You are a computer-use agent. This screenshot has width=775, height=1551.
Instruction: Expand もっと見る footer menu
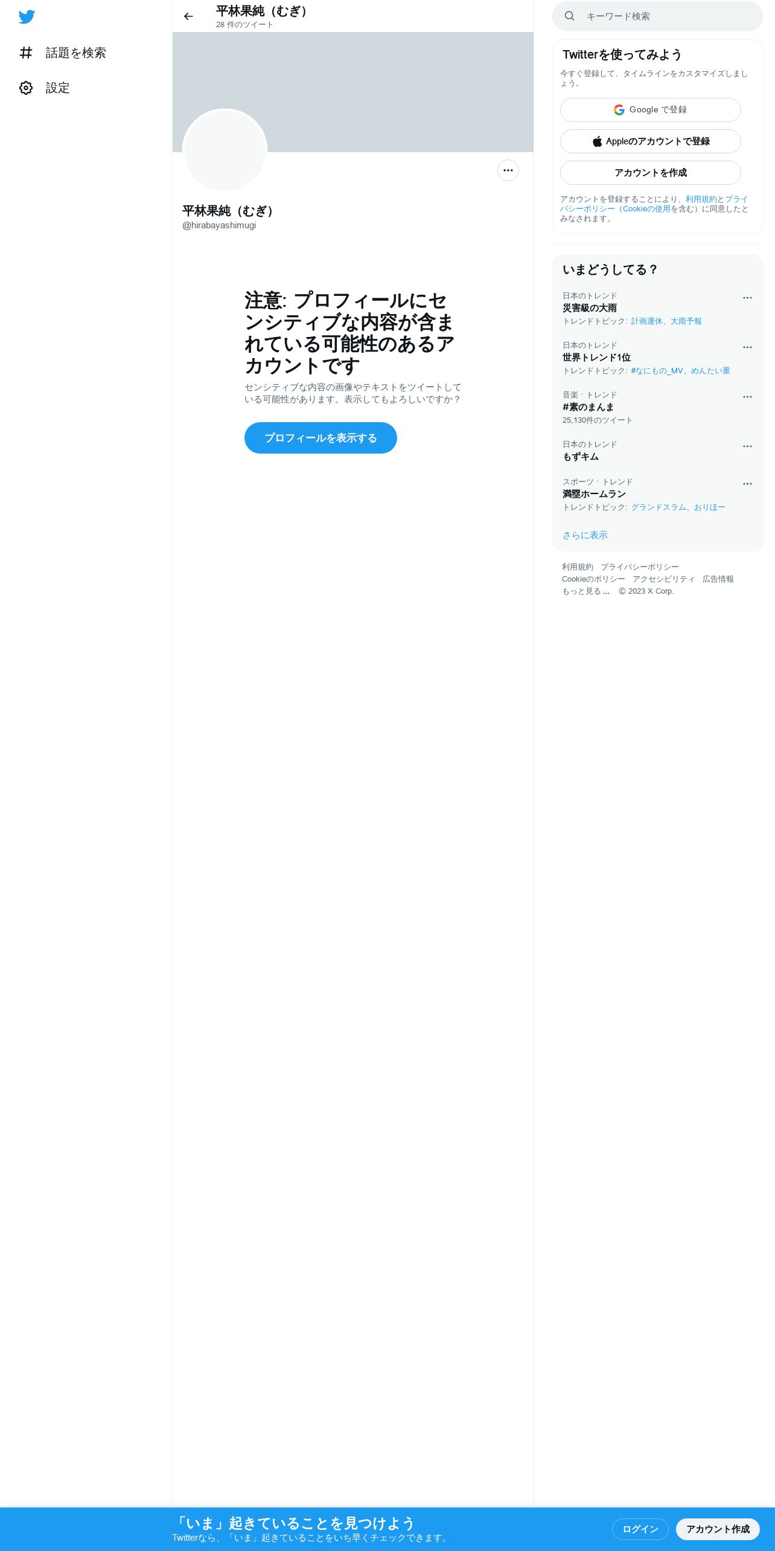pos(586,591)
